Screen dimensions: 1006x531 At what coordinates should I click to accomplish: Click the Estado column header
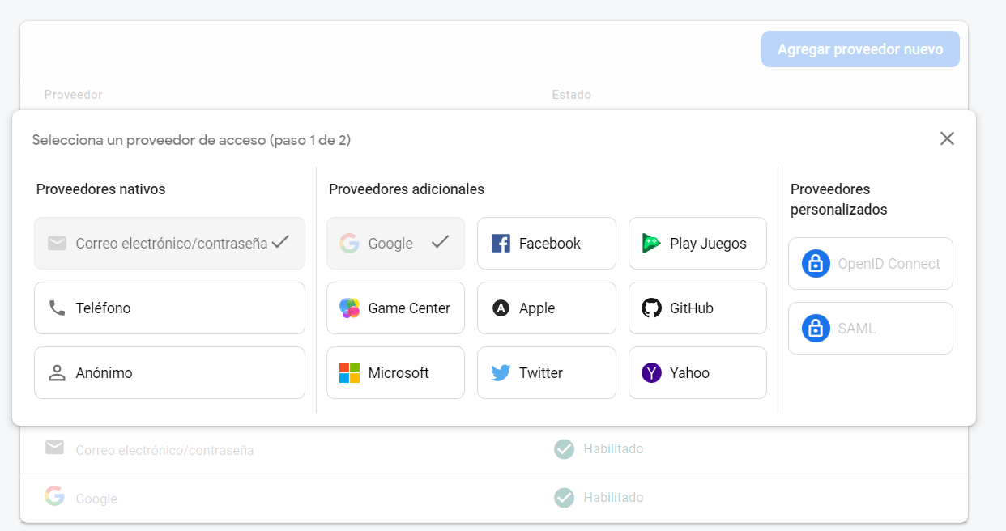tap(572, 95)
